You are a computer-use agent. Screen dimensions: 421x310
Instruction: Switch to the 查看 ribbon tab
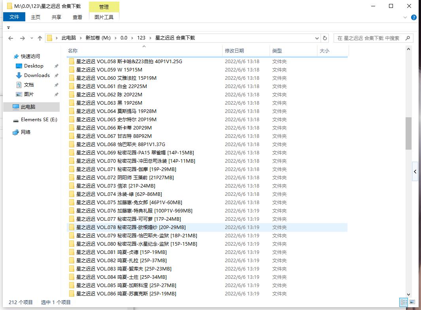[x=77, y=17]
